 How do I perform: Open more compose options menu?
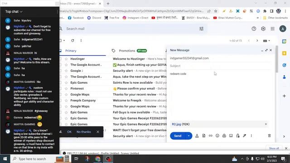pyautogui.click(x=251, y=136)
